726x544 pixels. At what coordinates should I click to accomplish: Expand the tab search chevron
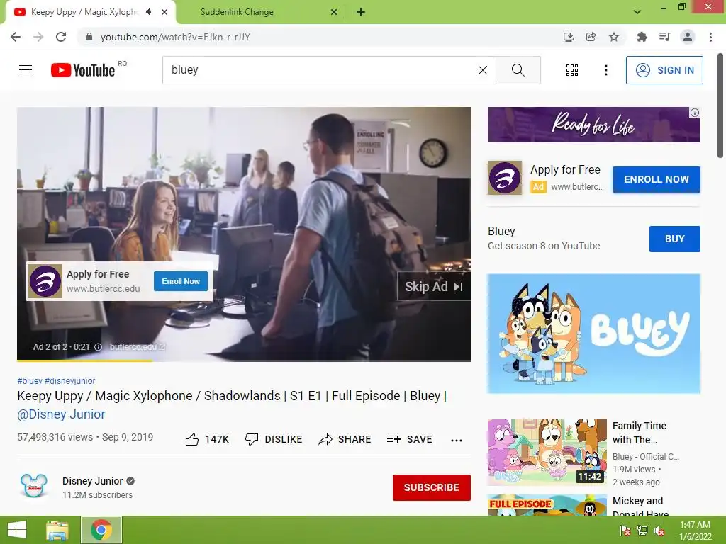(637, 12)
